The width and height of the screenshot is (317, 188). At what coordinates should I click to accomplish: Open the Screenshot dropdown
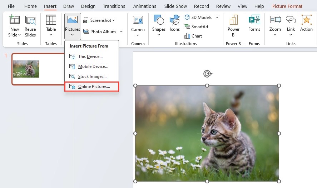[x=99, y=20]
